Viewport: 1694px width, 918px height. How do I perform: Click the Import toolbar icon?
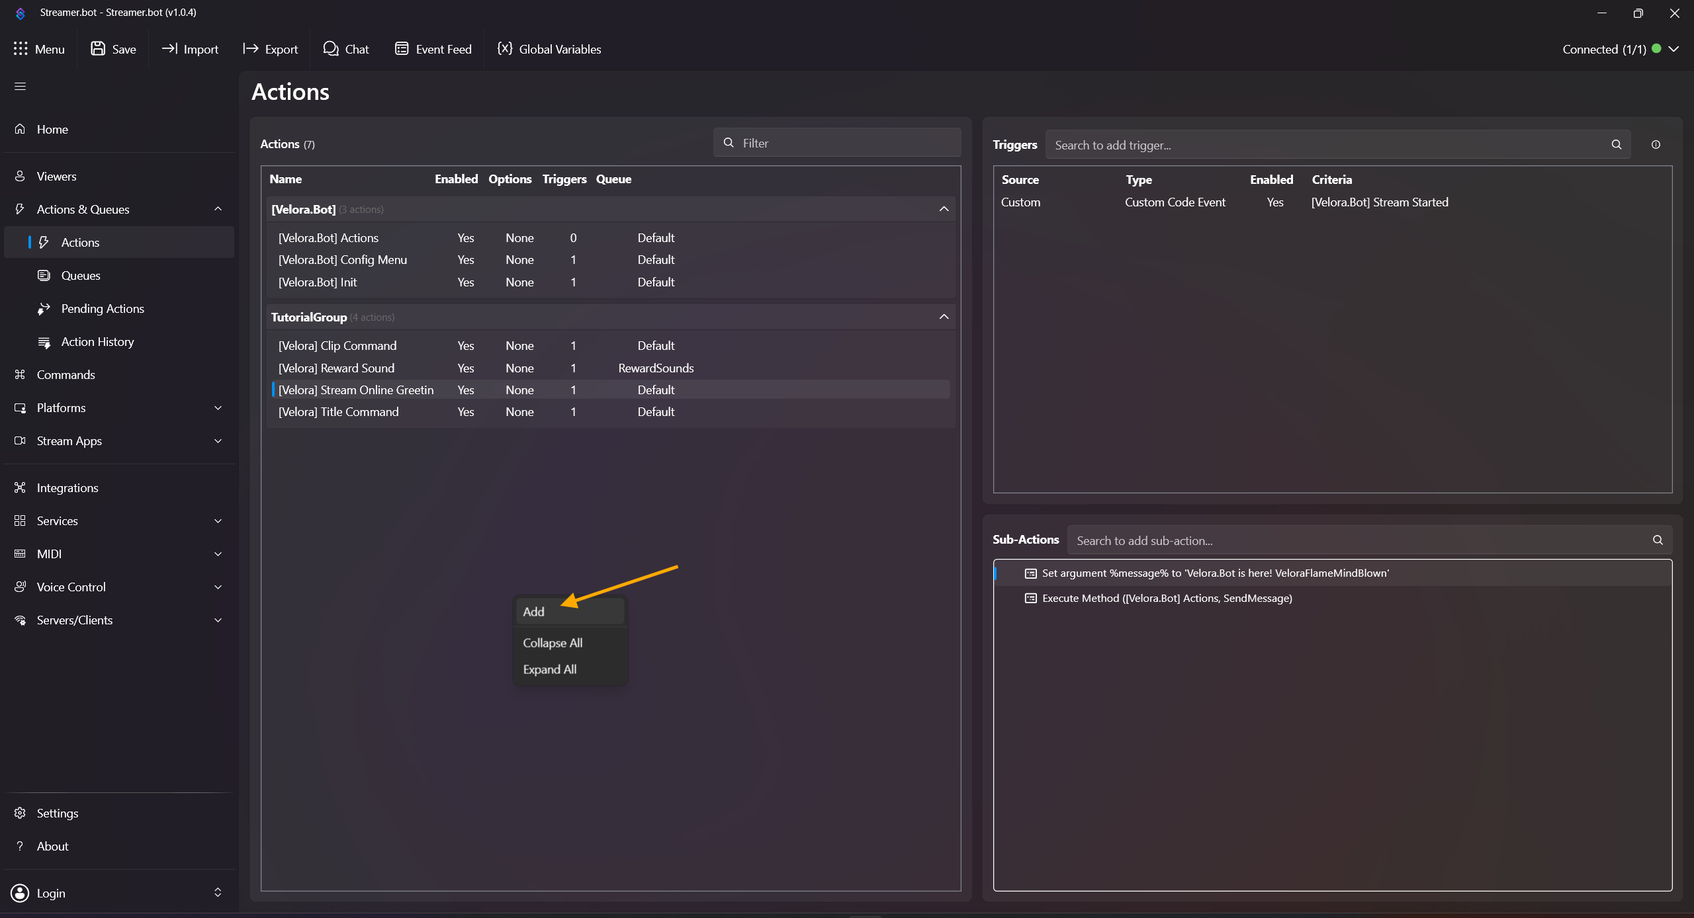170,49
